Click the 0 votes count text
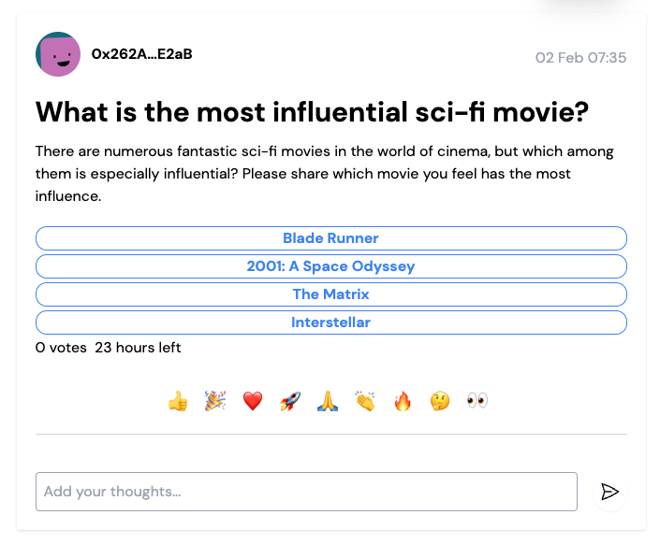Viewport: 660px width, 544px height. pos(61,348)
